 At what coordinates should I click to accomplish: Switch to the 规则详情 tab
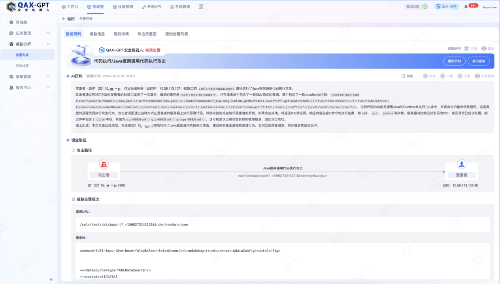coord(121,34)
